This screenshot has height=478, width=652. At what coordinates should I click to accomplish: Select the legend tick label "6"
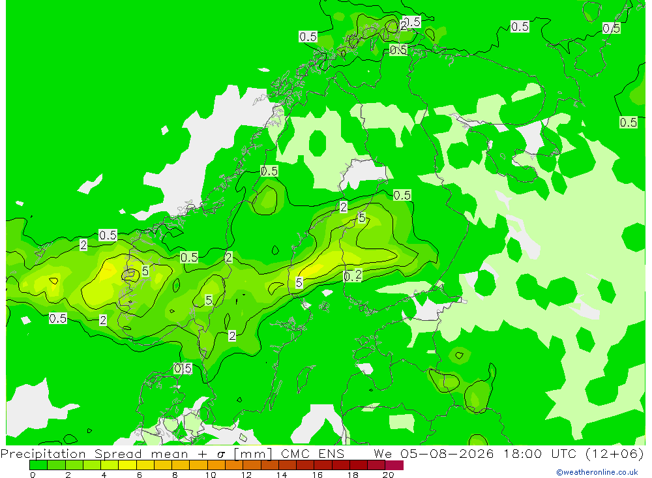point(140,475)
